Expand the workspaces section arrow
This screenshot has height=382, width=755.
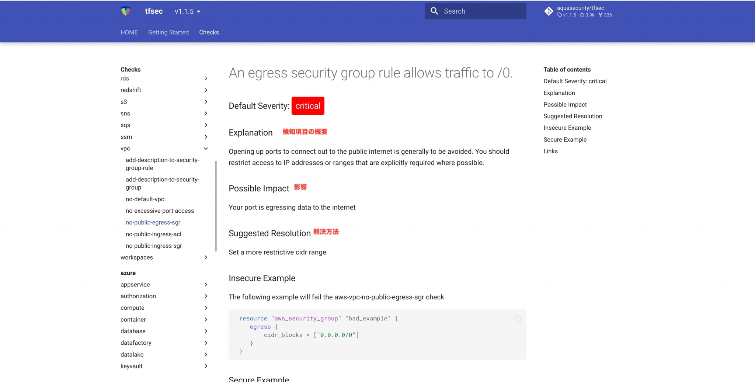(x=206, y=257)
